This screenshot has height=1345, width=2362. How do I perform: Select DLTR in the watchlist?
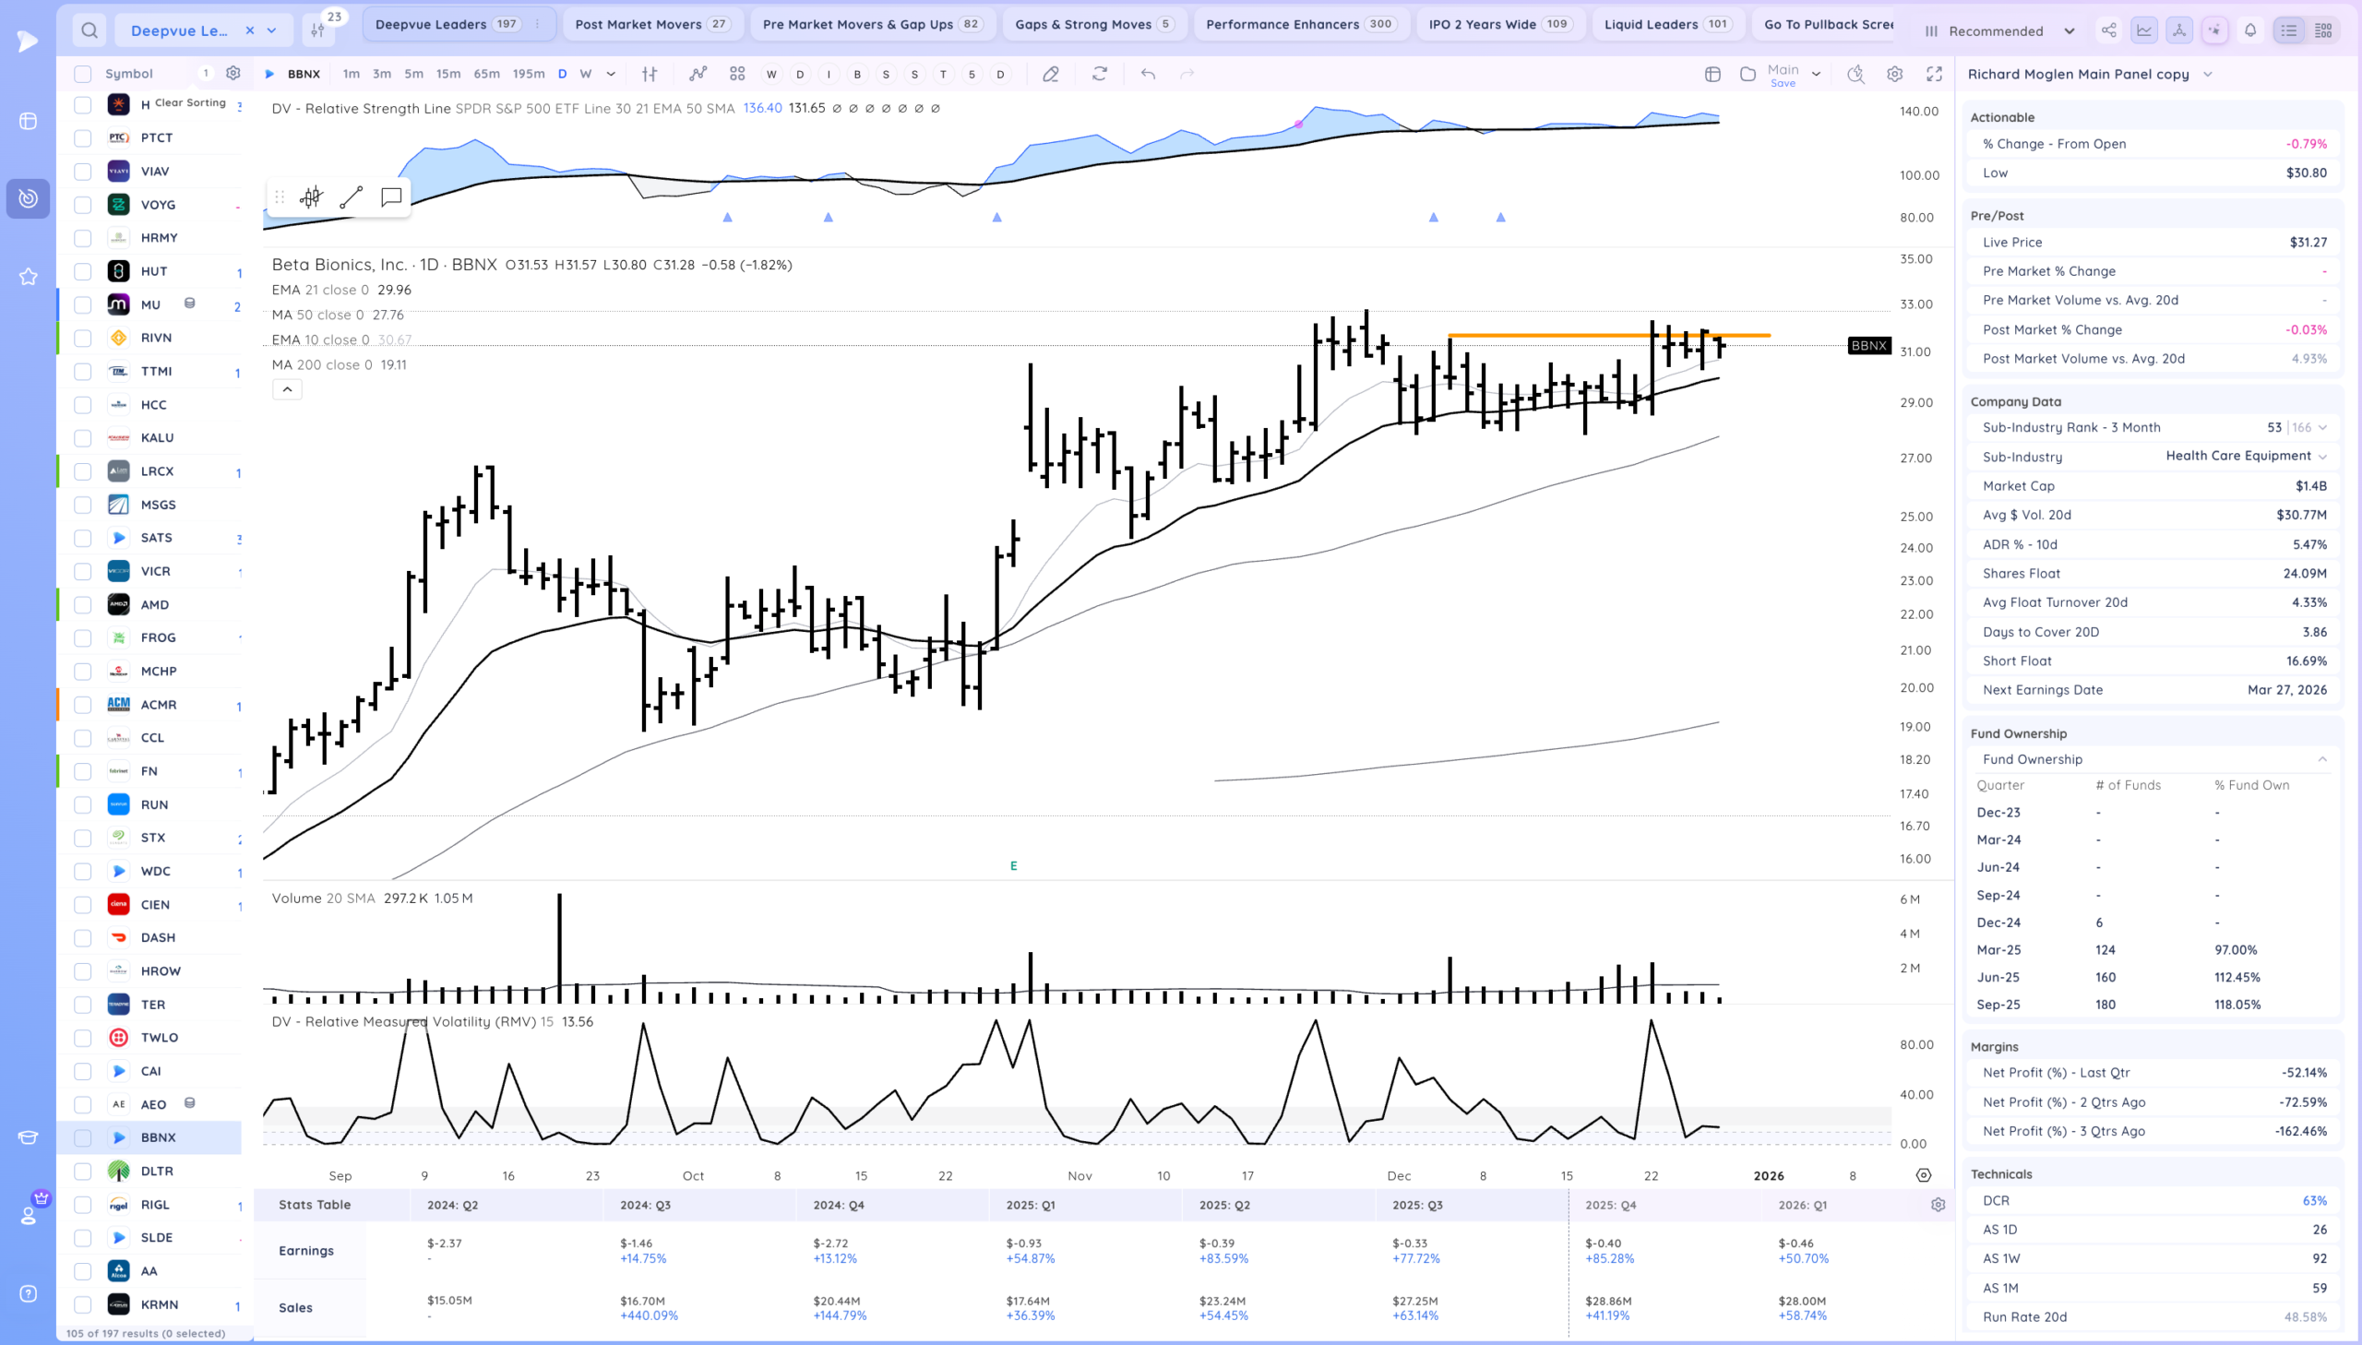[x=157, y=1171]
